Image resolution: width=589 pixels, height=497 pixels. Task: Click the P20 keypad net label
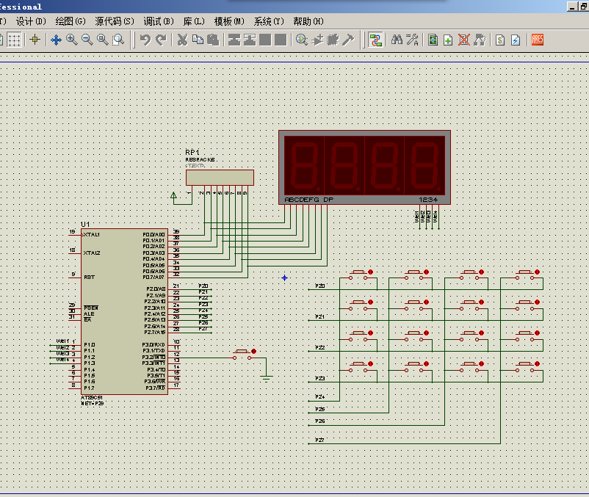coord(319,286)
